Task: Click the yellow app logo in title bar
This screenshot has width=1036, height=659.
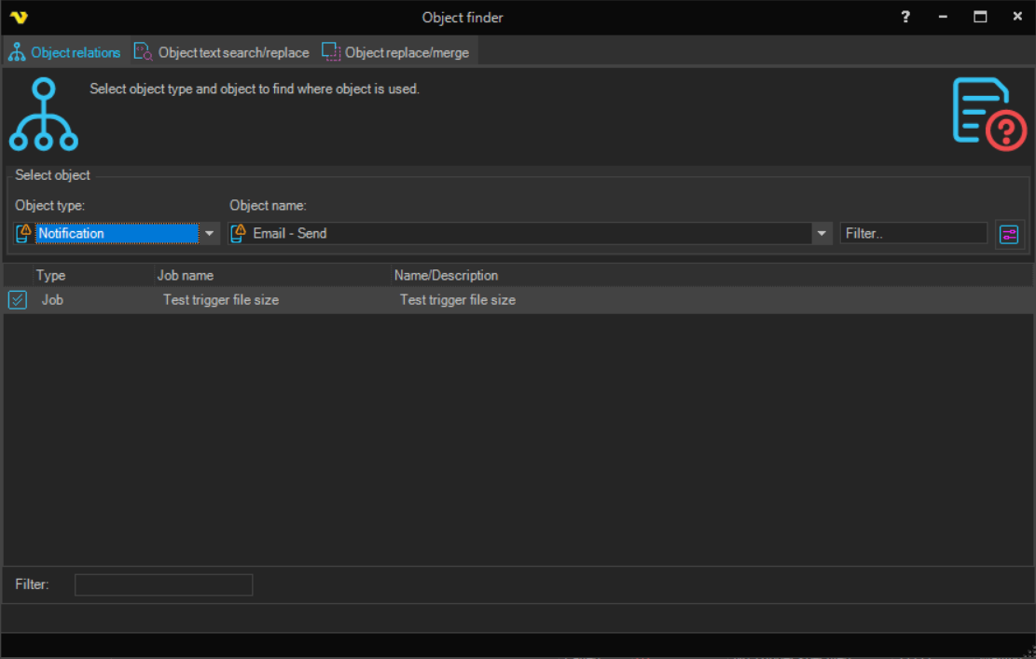Action: click(19, 18)
